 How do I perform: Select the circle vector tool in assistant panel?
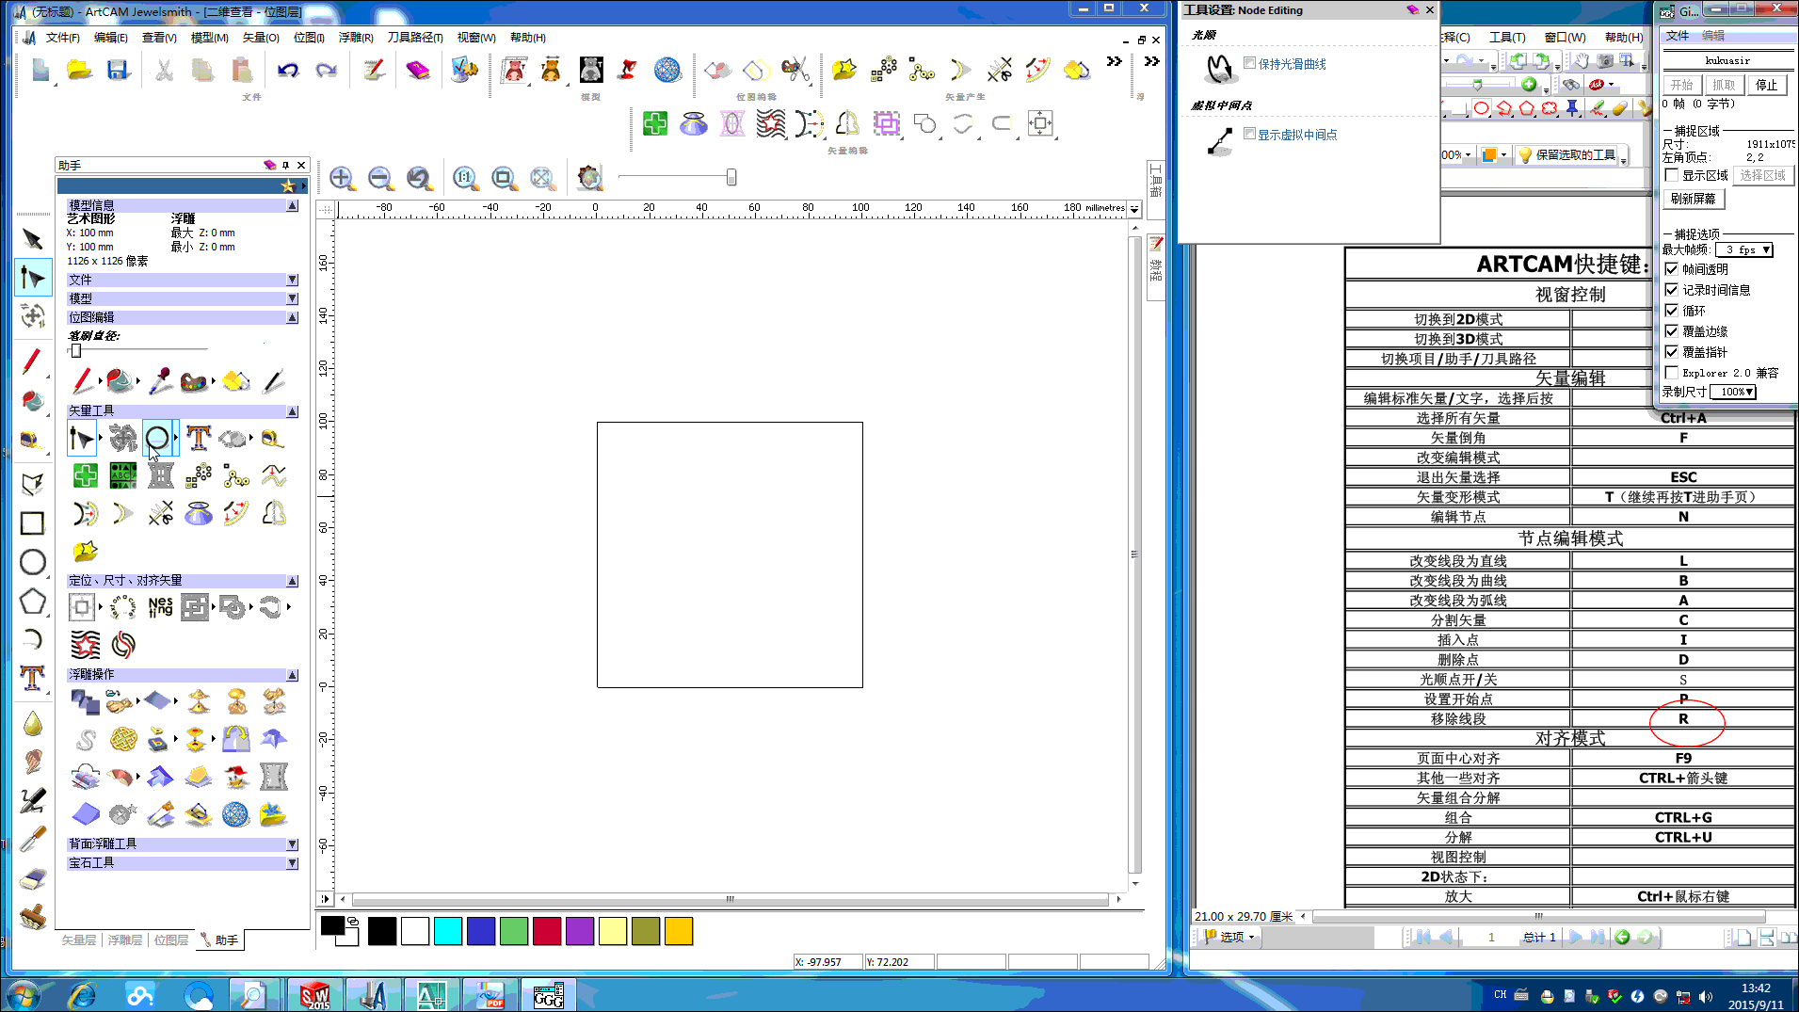pos(157,438)
